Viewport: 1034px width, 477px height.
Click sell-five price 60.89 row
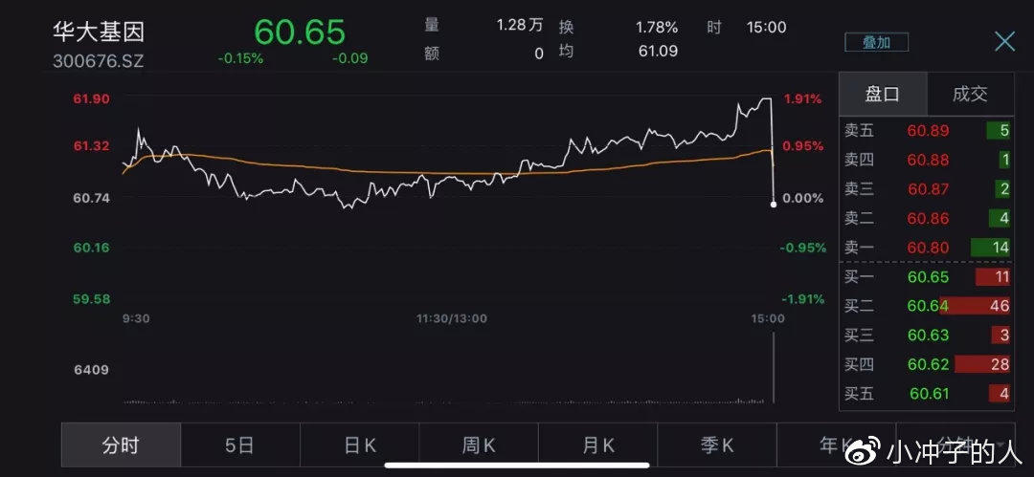[x=927, y=130]
